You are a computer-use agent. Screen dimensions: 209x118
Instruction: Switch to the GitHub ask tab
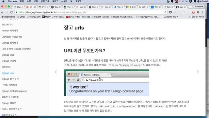coord(180,7)
